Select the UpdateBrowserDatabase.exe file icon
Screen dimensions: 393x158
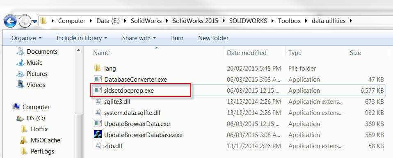(x=98, y=135)
